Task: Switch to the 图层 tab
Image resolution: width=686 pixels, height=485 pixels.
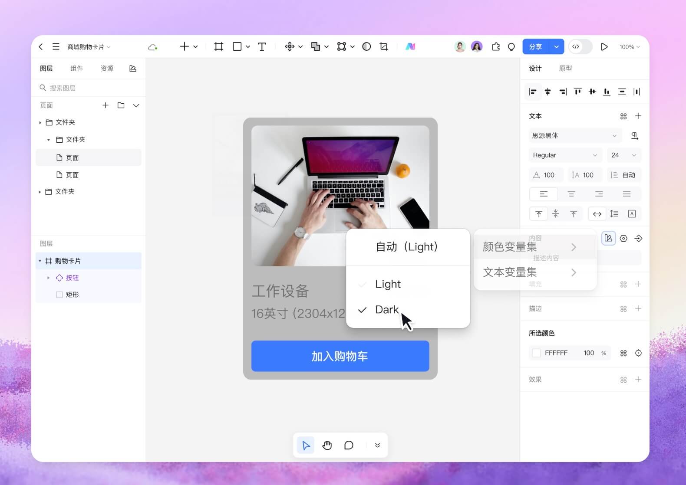Action: 46,69
